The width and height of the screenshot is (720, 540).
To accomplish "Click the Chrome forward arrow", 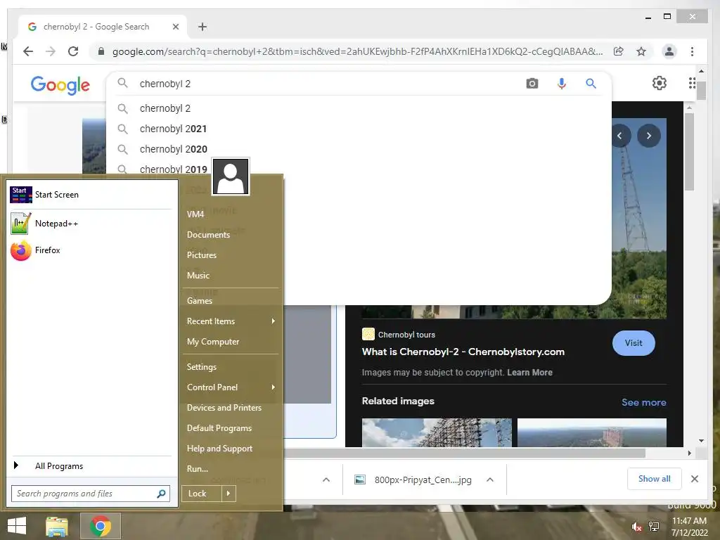I will coord(51,51).
